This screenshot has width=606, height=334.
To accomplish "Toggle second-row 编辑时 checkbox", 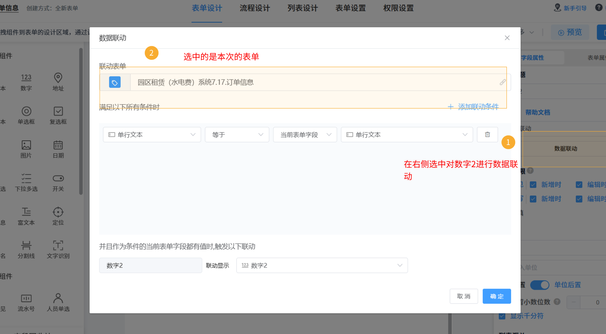I will (579, 199).
